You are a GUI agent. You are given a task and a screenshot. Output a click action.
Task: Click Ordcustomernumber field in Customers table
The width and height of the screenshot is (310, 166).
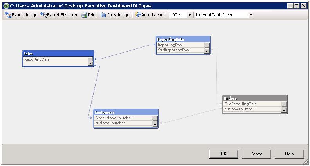tap(123, 118)
